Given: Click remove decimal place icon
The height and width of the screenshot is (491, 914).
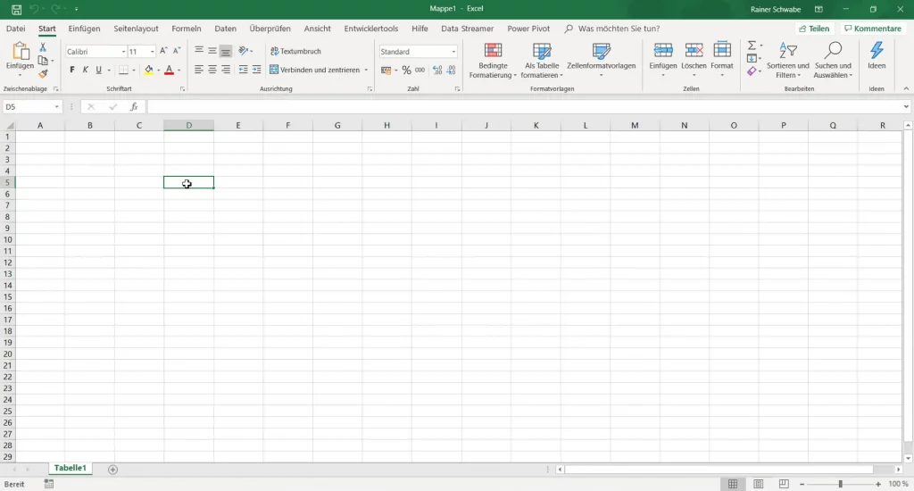Looking at the screenshot, I should 451,70.
